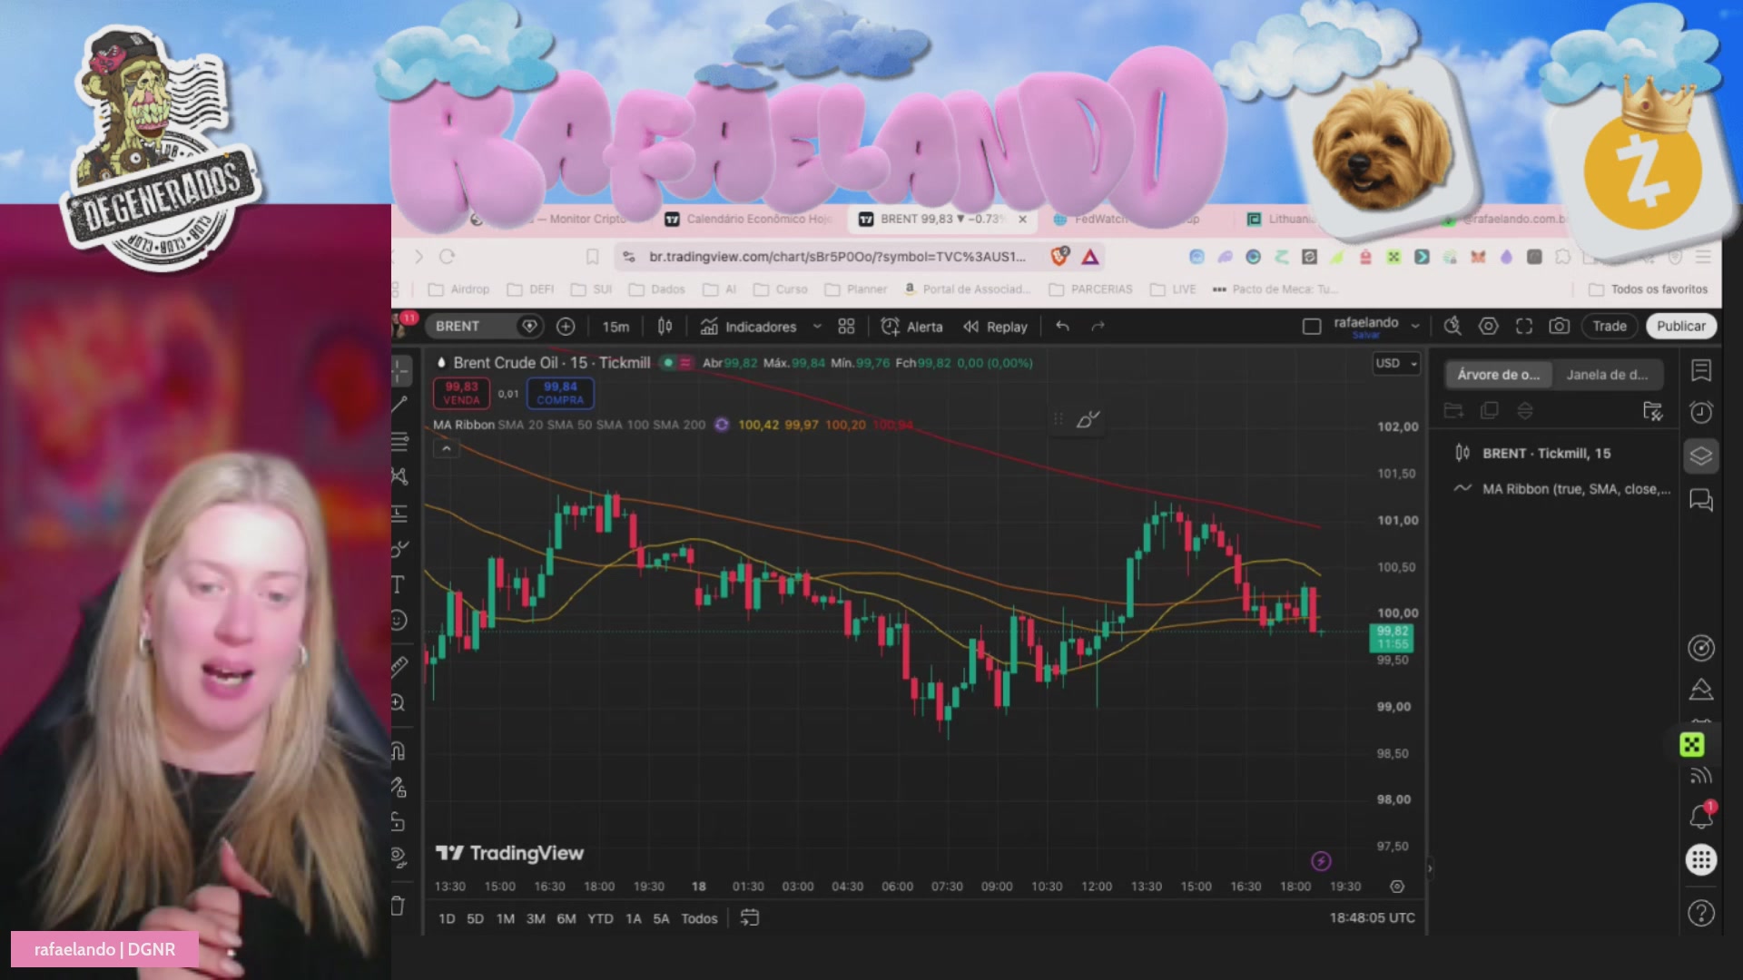This screenshot has height=980, width=1743.
Task: Click the 99,83 VENDA sell button
Action: tap(461, 393)
